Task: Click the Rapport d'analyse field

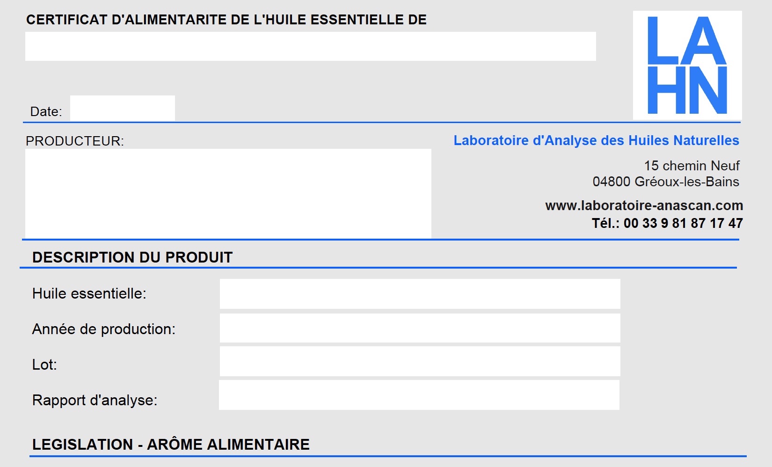Action: point(419,395)
